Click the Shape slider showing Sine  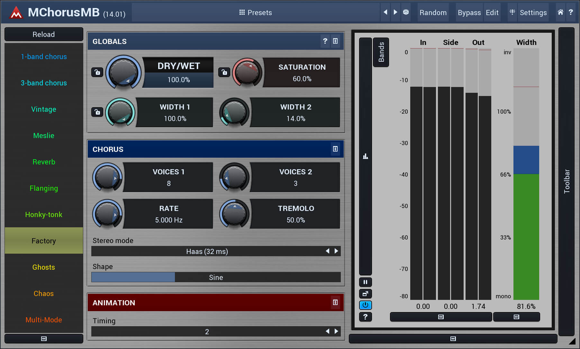click(216, 277)
